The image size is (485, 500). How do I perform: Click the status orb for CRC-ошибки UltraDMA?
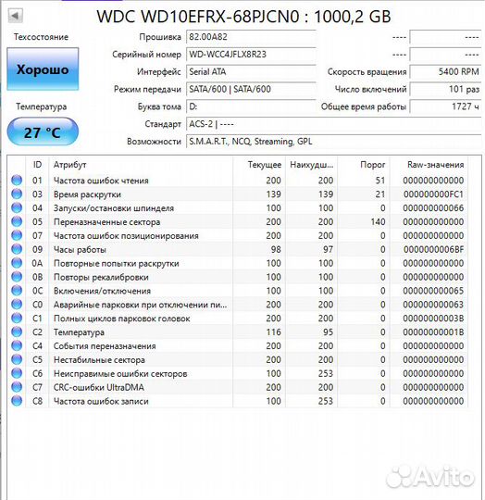click(17, 387)
